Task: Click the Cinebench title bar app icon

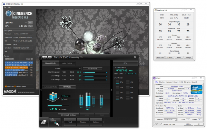Action: click(4, 4)
